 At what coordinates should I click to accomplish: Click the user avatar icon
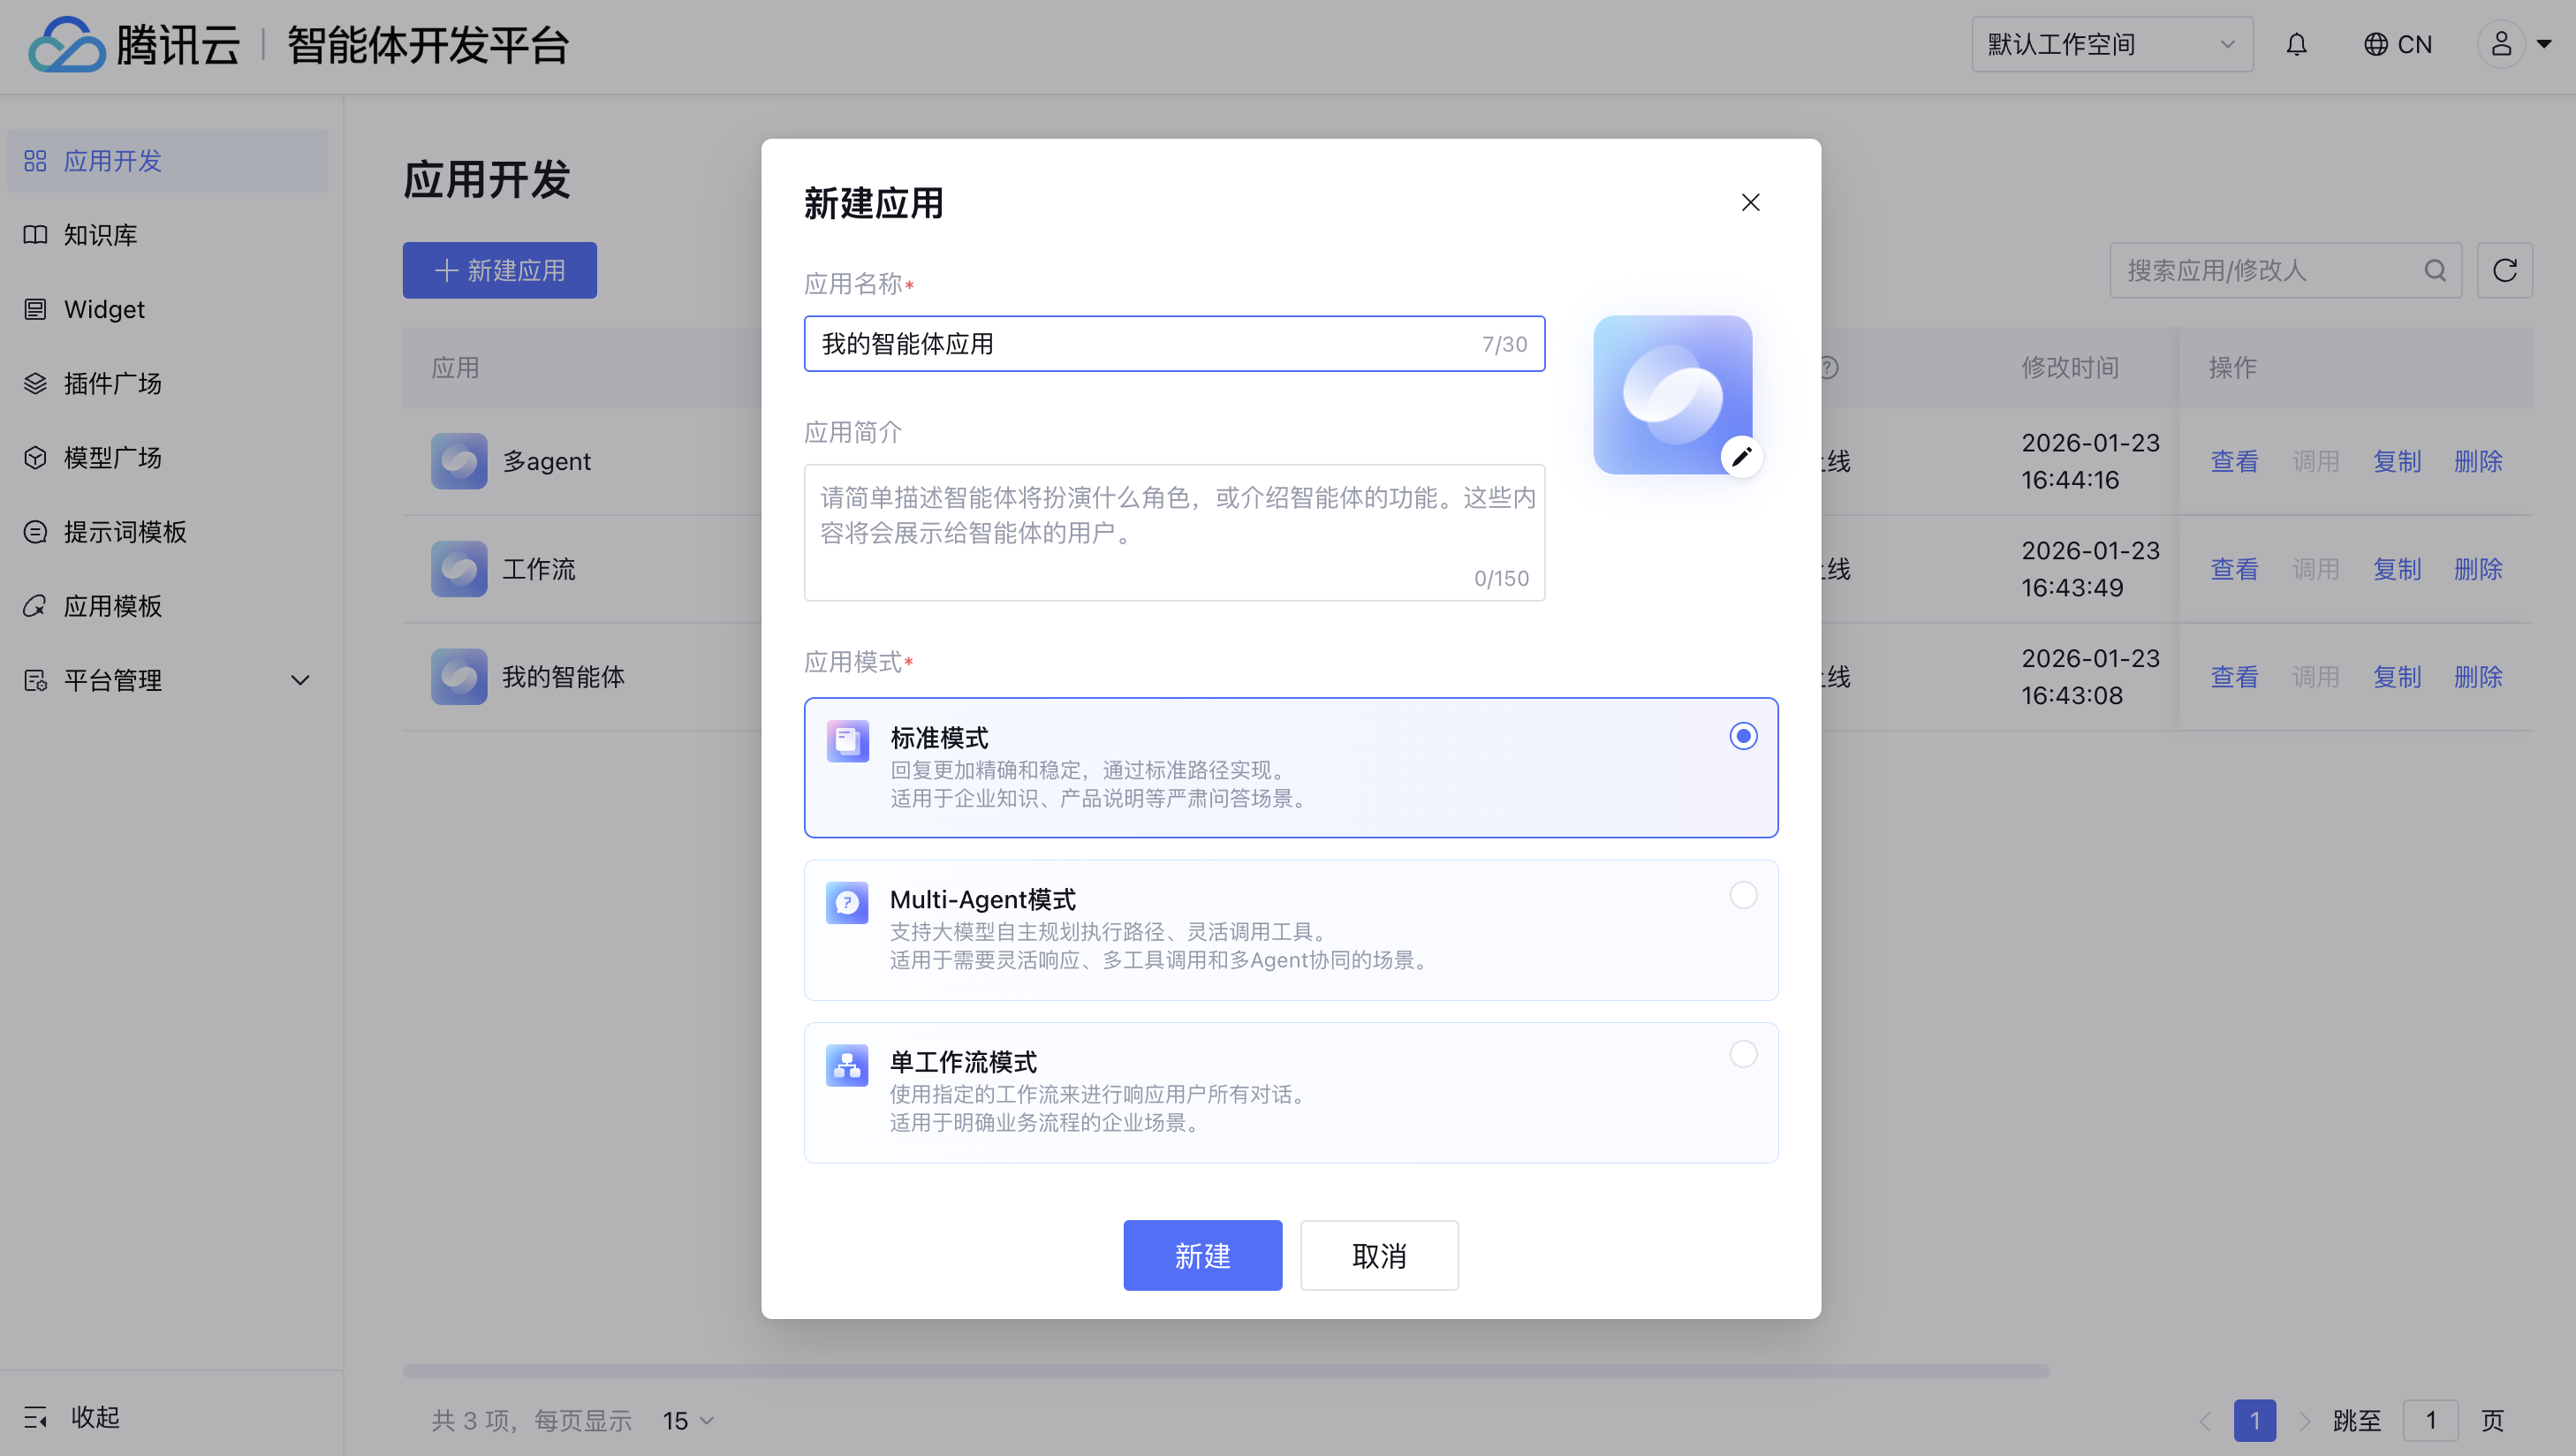pyautogui.click(x=2501, y=45)
